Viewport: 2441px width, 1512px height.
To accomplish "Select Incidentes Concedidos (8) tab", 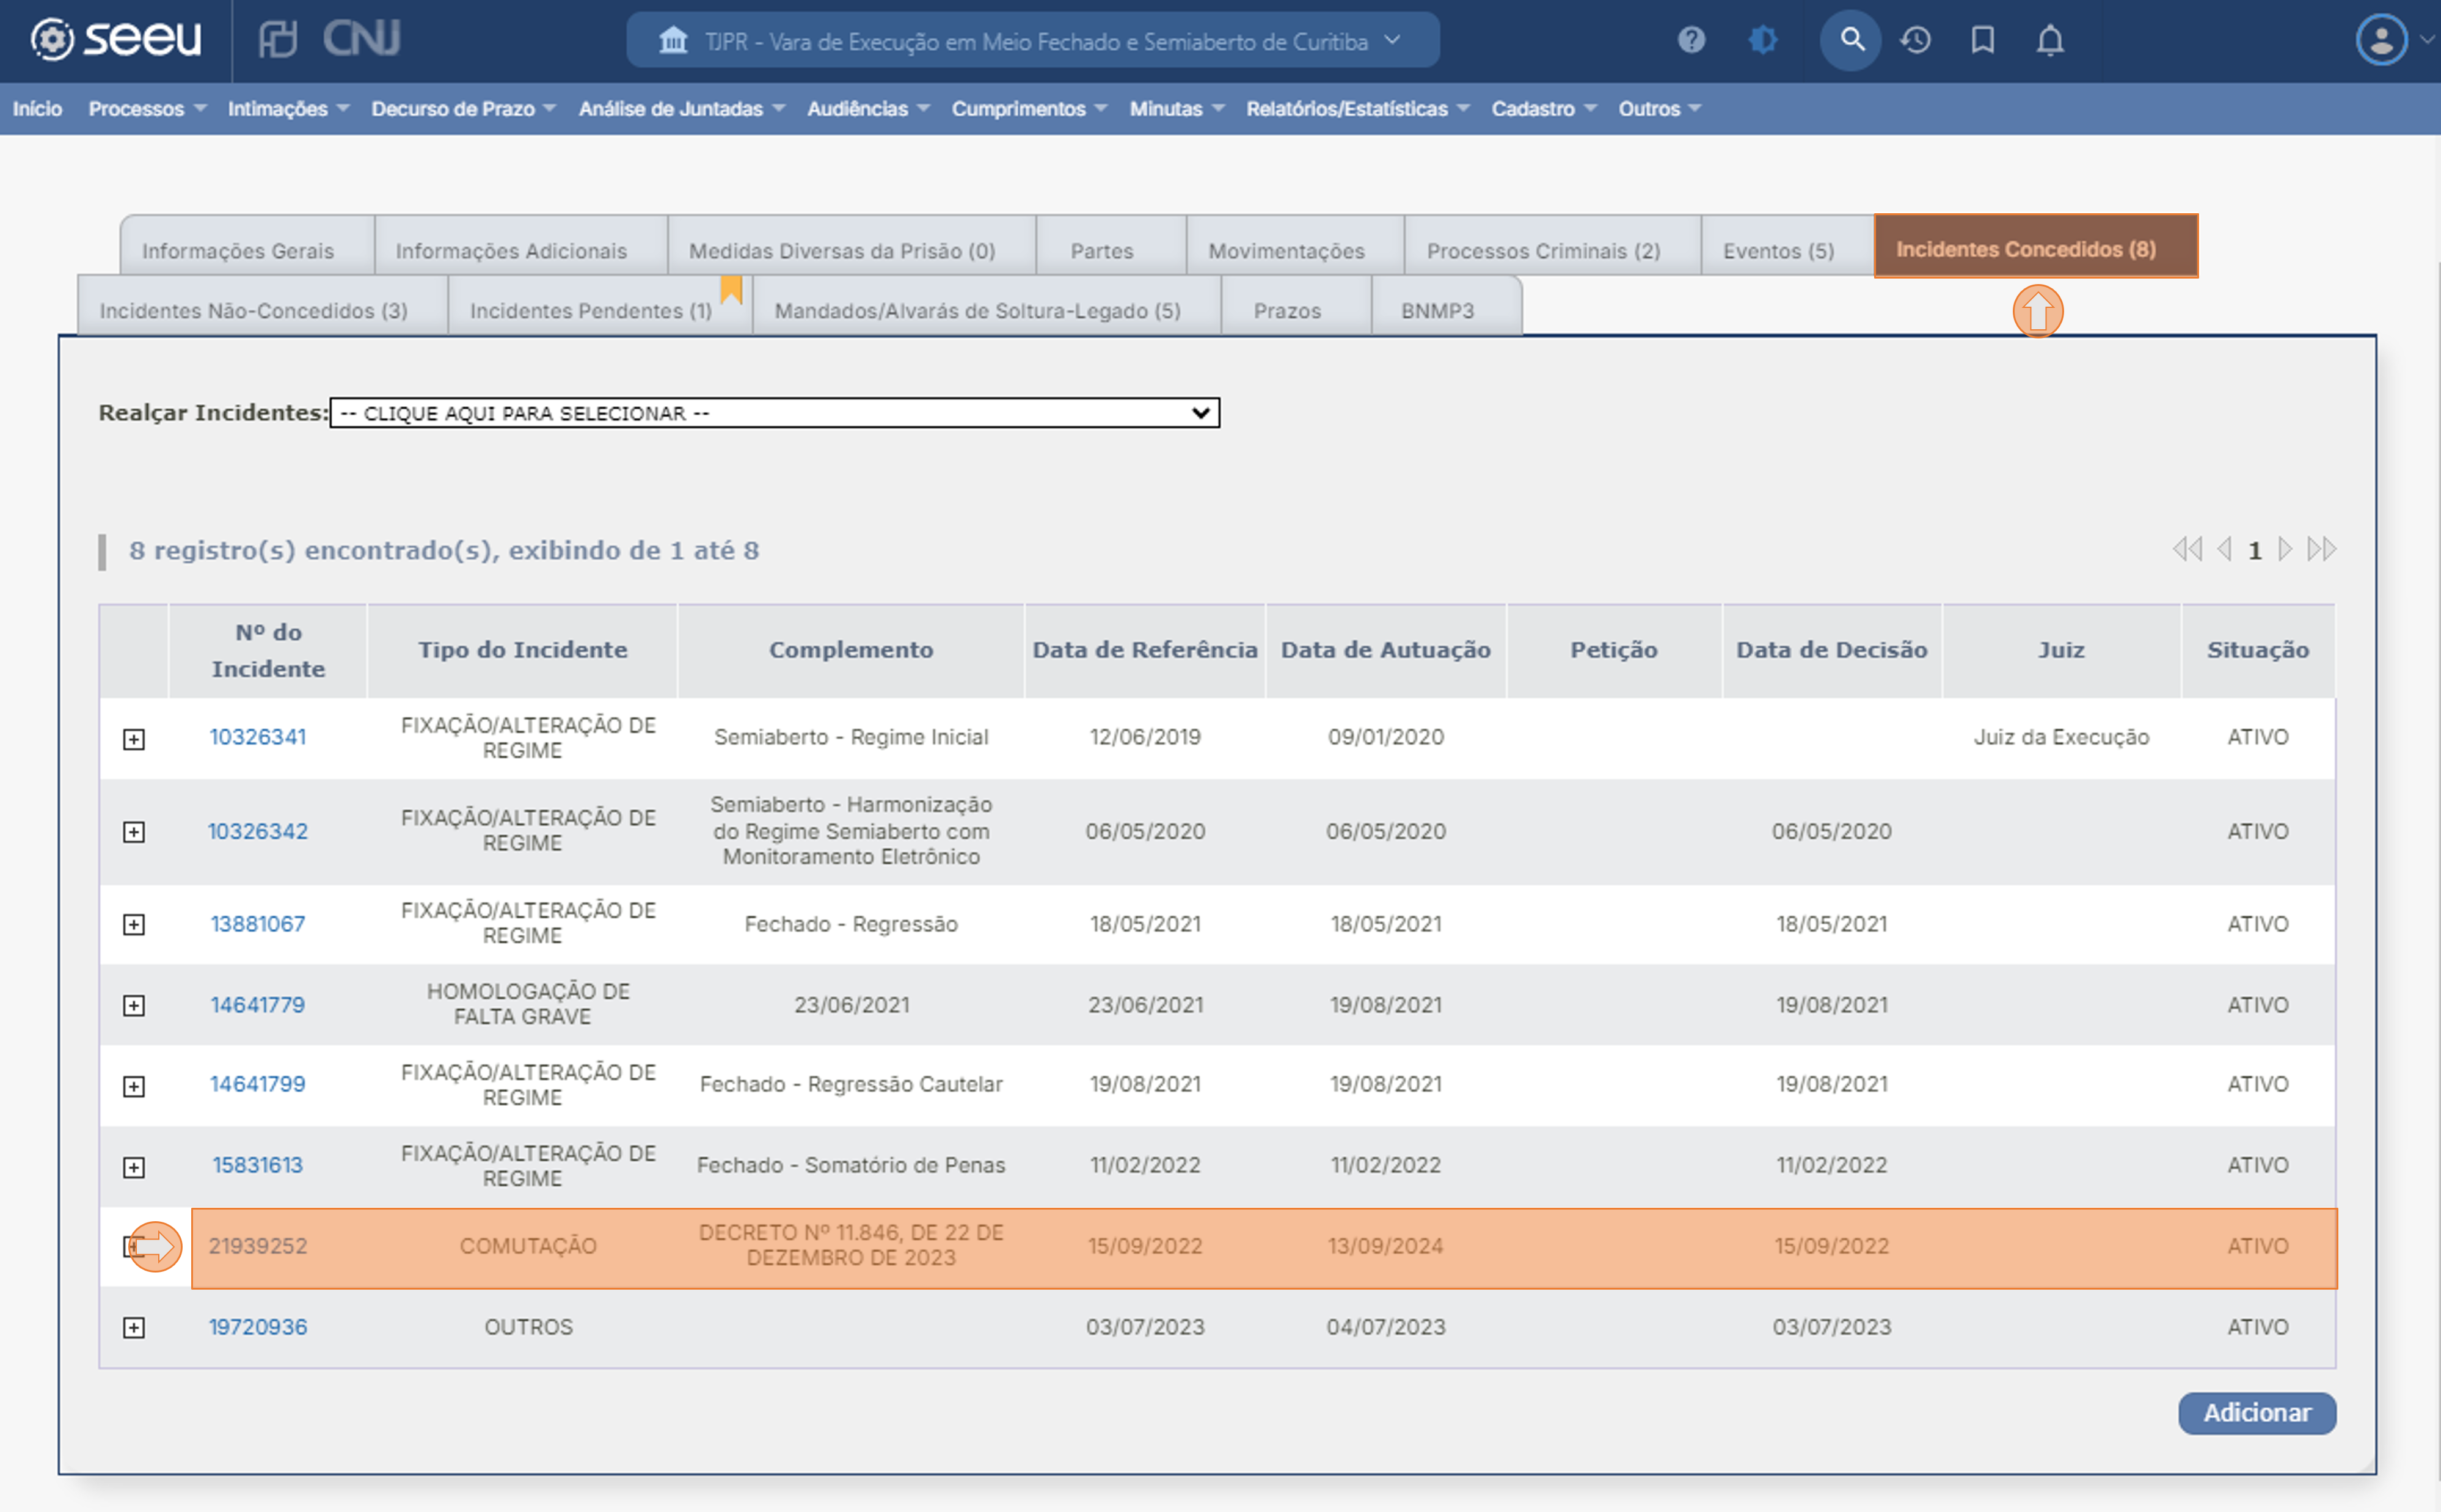I will click(x=2035, y=246).
